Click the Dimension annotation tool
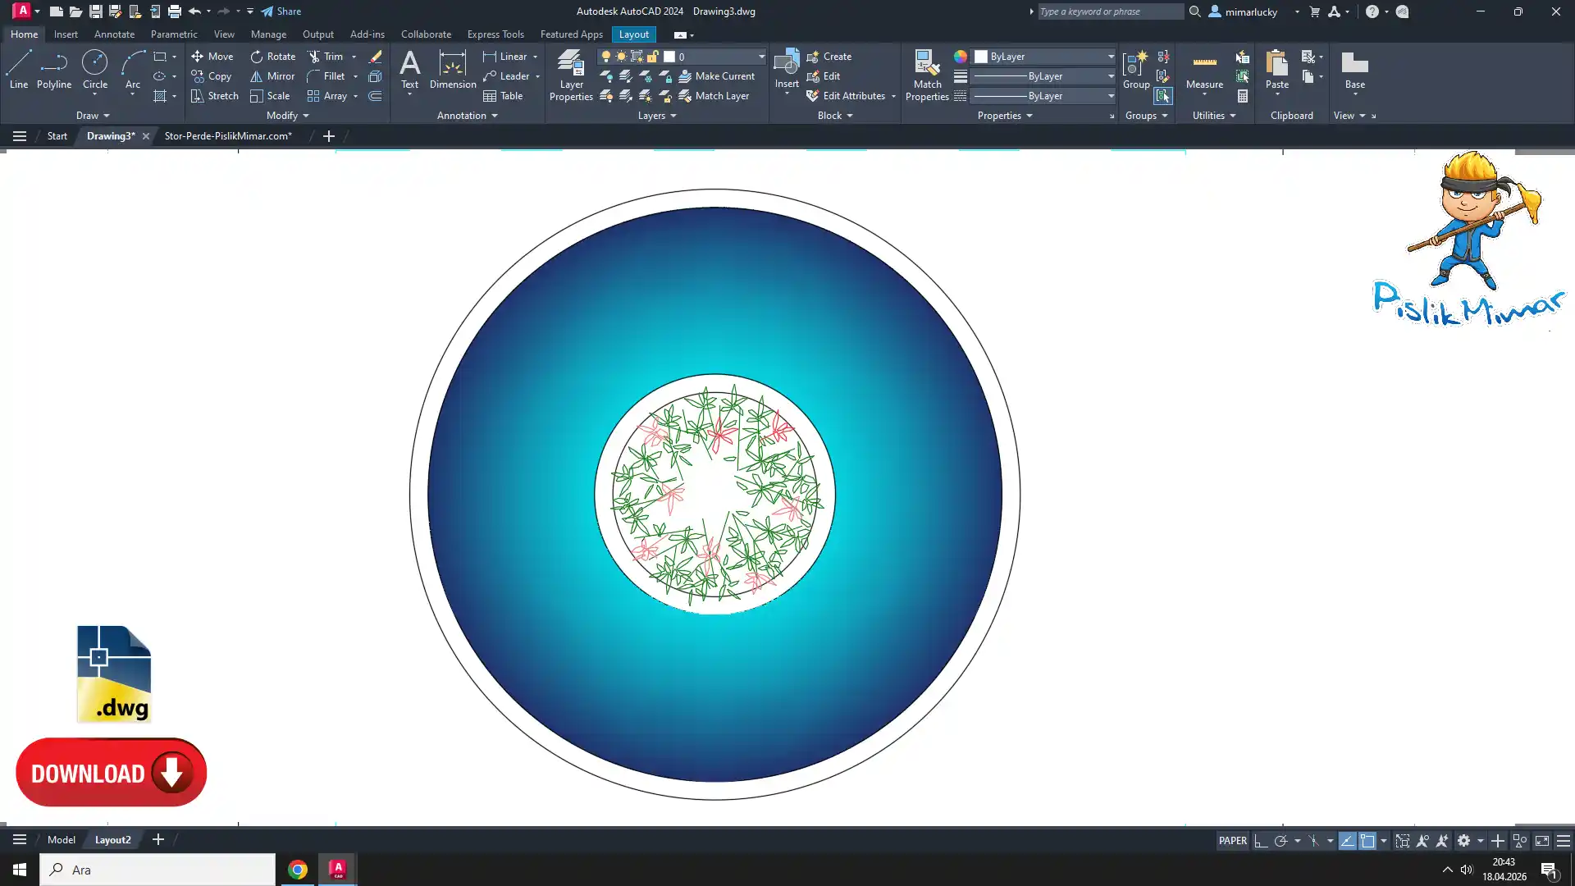Viewport: 1575px width, 886px height. coord(452,69)
